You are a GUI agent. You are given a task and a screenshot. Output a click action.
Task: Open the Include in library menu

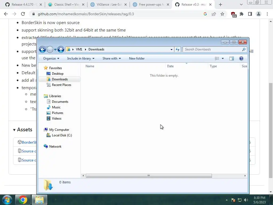pos(81,58)
